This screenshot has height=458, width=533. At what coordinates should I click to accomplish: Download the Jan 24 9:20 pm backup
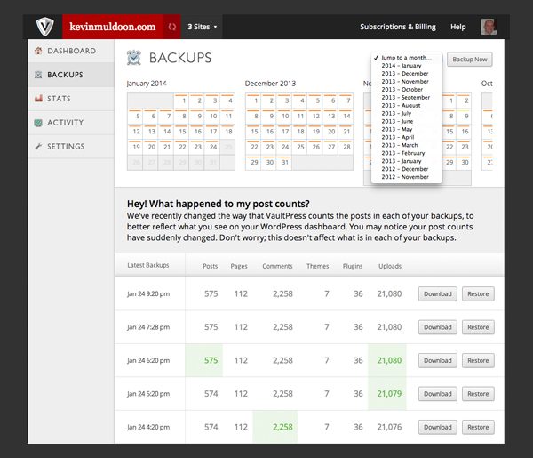[x=437, y=294]
